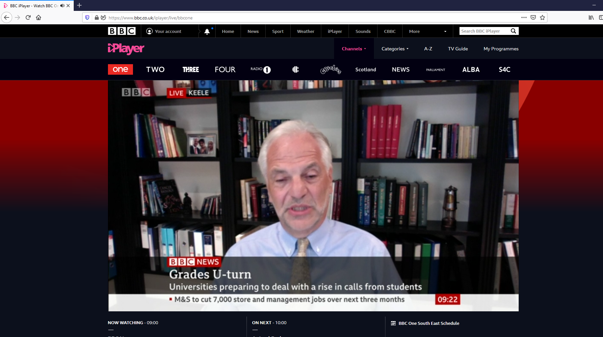
Task: Switch to BBC TWO channel
Action: pyautogui.click(x=155, y=69)
